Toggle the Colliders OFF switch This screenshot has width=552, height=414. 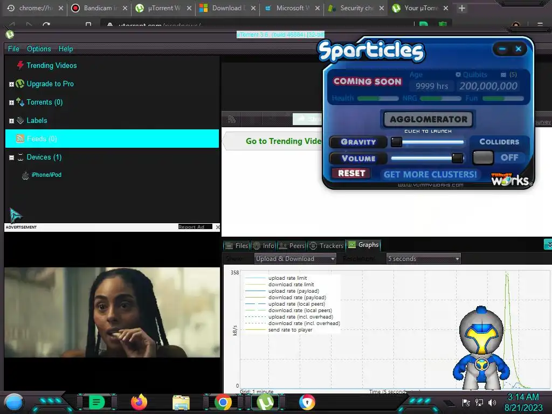tap(483, 157)
